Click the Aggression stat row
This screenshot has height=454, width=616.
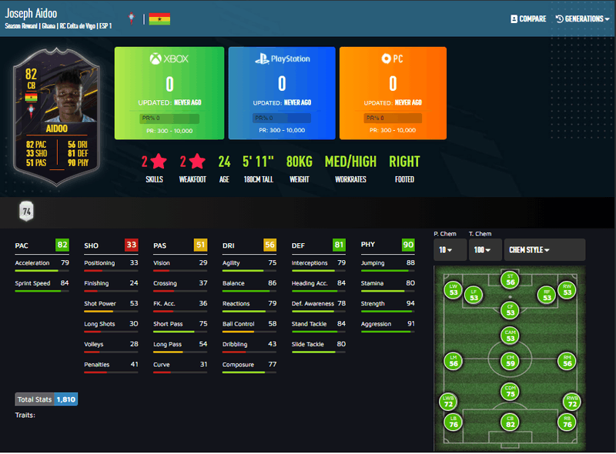(x=388, y=326)
